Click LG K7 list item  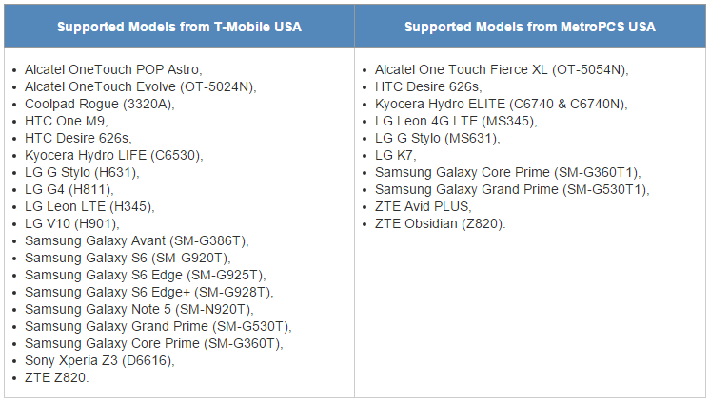coord(395,156)
